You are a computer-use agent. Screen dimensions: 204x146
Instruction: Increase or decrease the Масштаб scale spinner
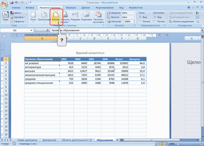coord(134,22)
